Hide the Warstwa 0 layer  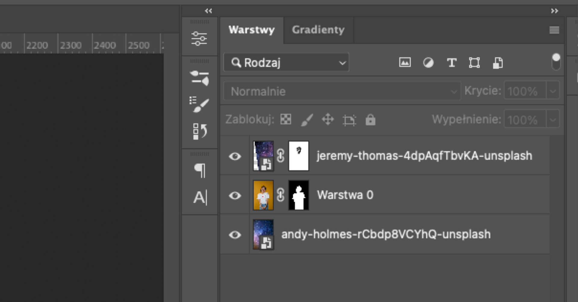click(235, 195)
